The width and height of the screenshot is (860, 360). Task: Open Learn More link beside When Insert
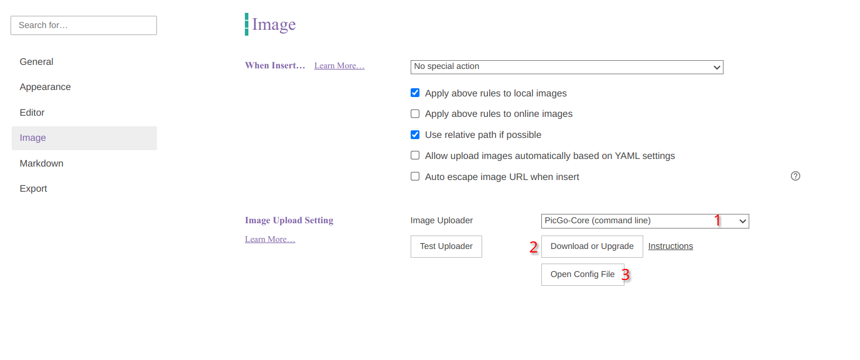pyautogui.click(x=339, y=65)
